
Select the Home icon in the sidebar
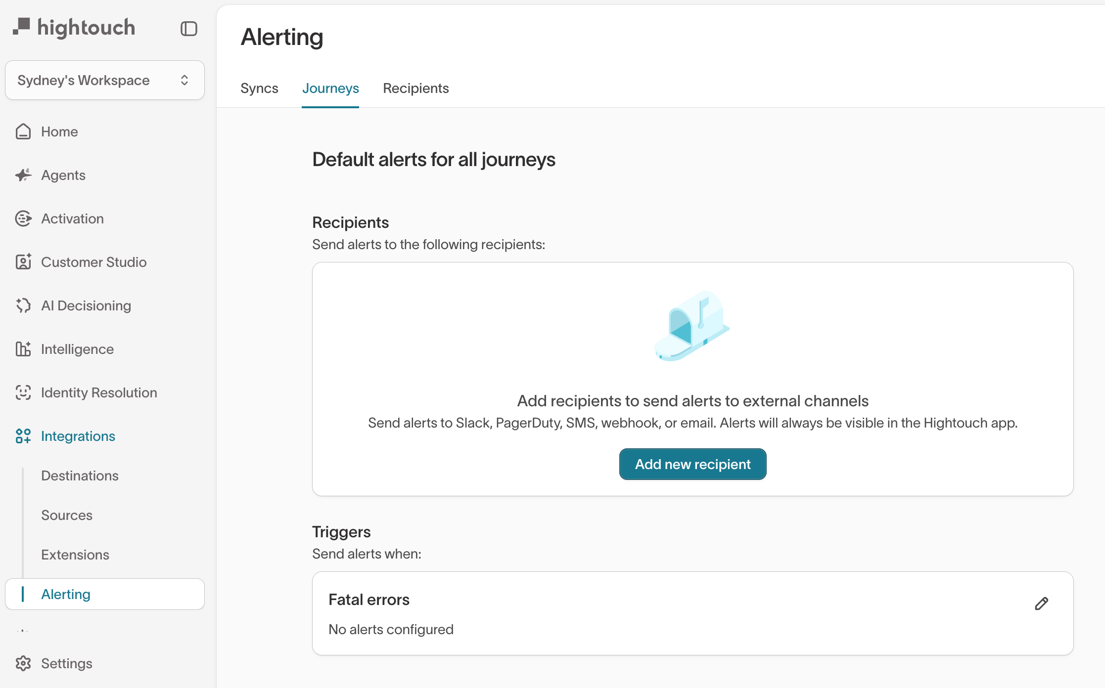[23, 131]
